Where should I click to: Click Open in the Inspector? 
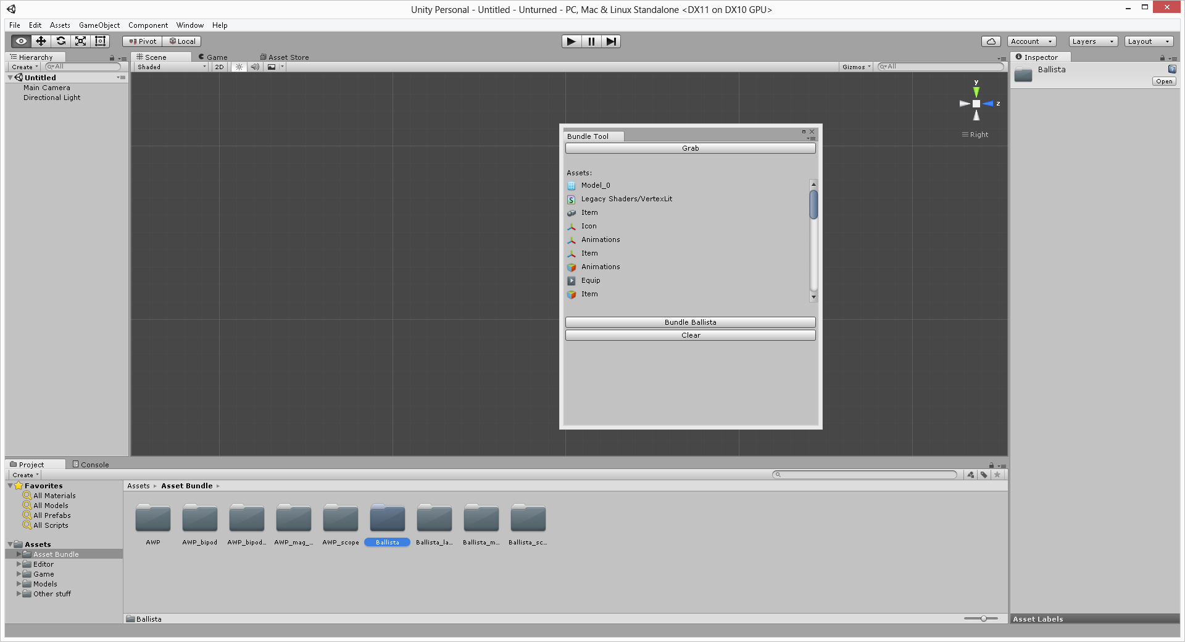(x=1164, y=81)
